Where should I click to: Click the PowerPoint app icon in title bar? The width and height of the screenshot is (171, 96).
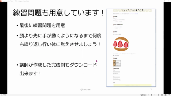click(x=1, y=1)
